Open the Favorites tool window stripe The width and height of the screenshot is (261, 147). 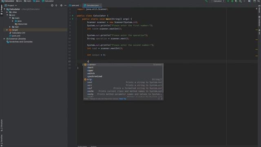pyautogui.click(x=2, y=140)
